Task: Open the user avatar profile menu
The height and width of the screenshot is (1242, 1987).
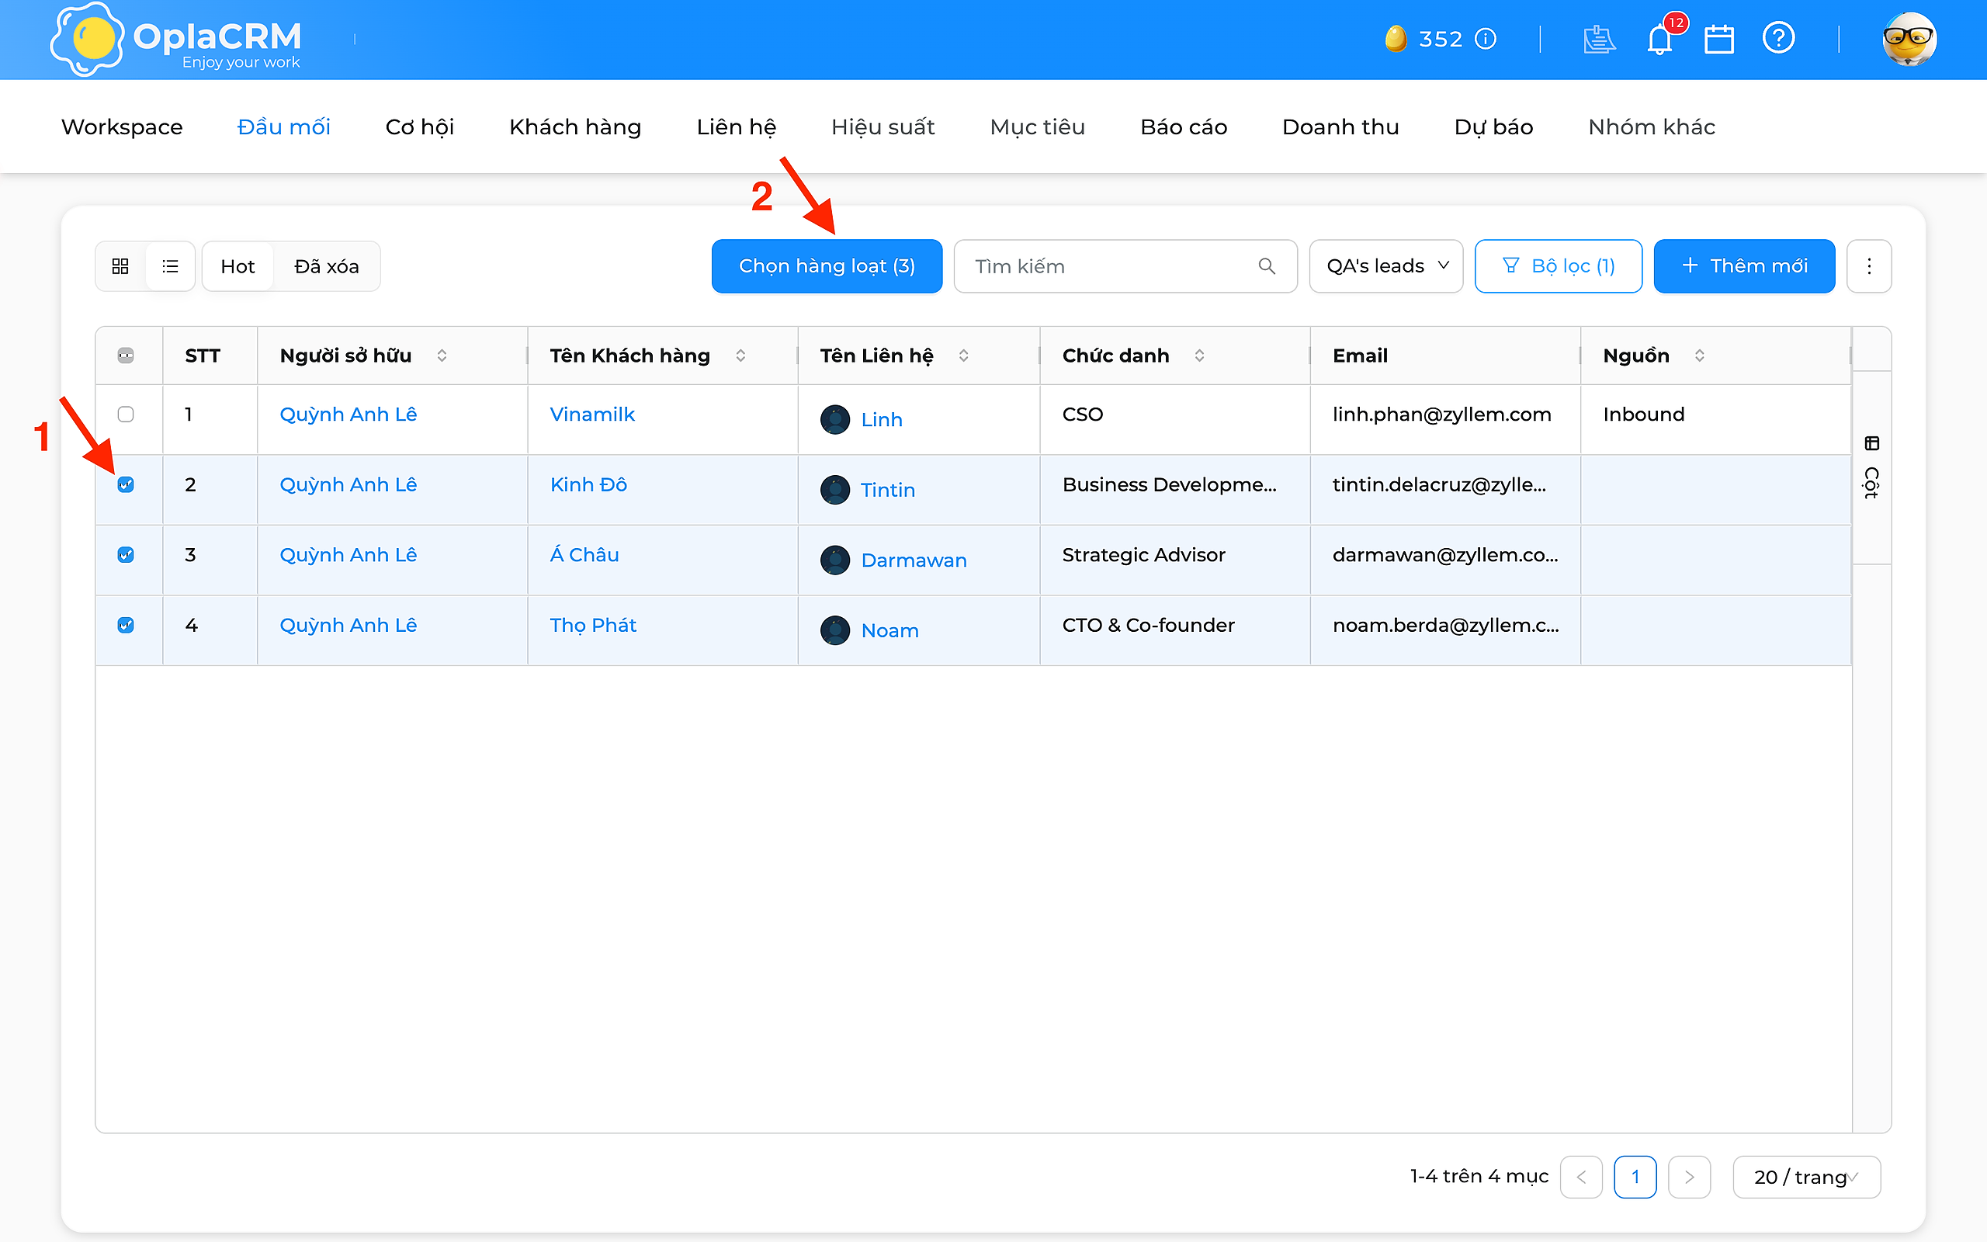Action: coord(1909,39)
